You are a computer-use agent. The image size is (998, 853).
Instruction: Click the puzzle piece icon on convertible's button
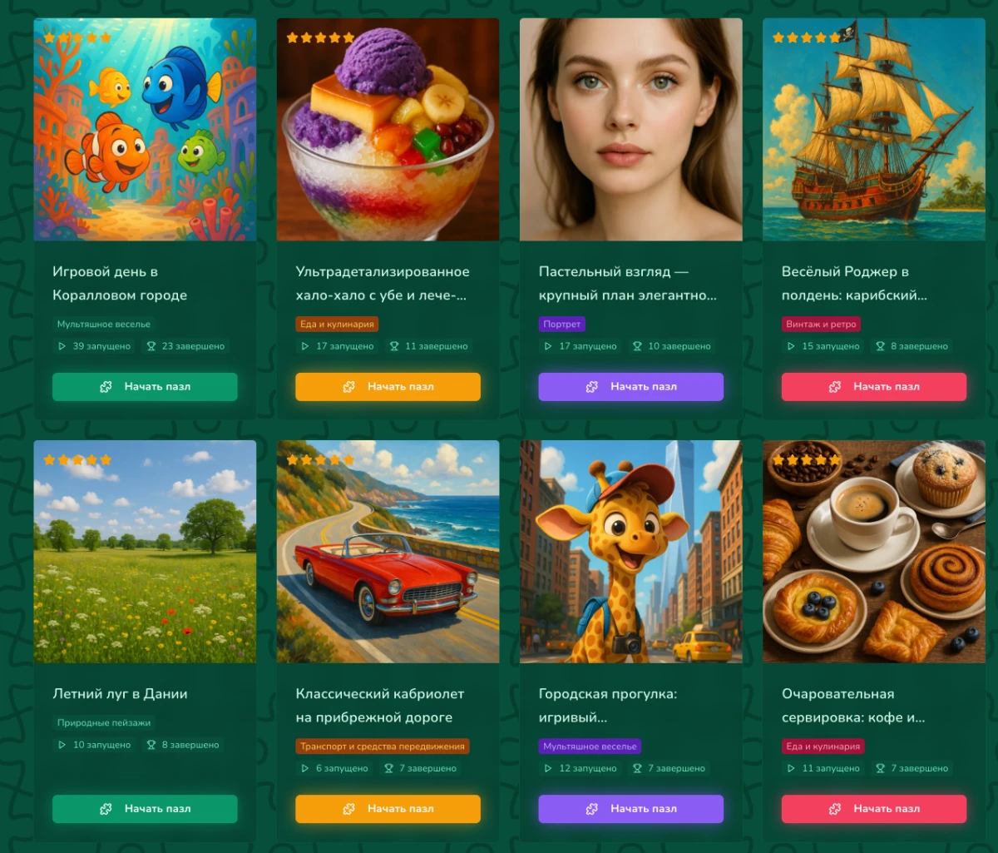coord(349,809)
